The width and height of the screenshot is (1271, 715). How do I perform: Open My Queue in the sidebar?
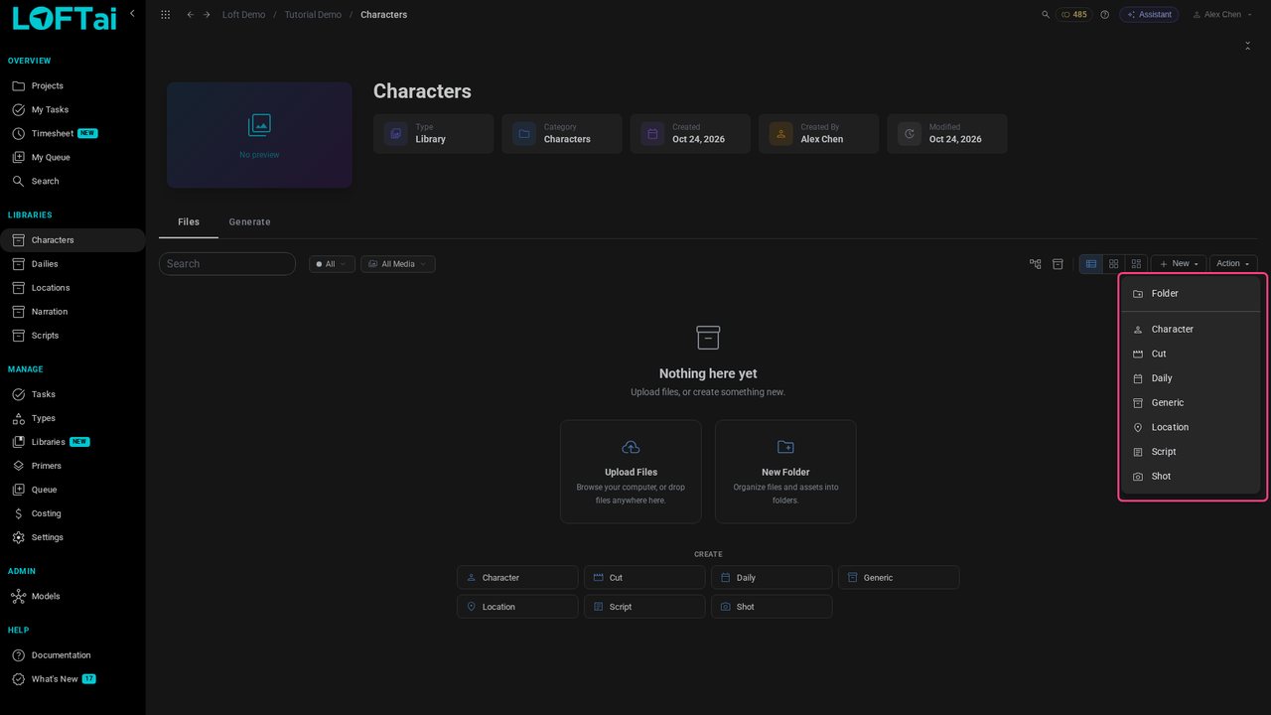(72, 158)
